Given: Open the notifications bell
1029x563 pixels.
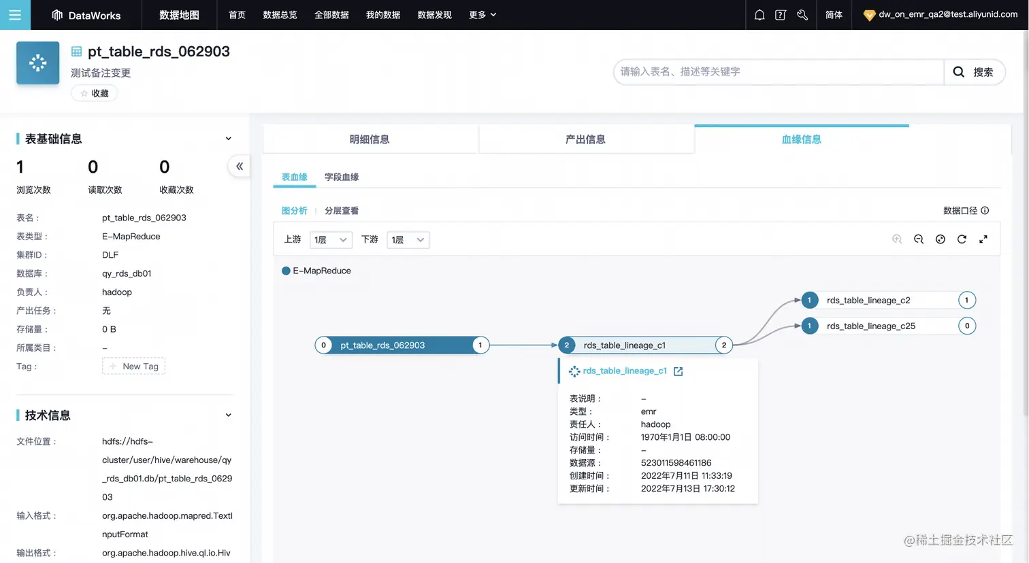Looking at the screenshot, I should point(759,15).
